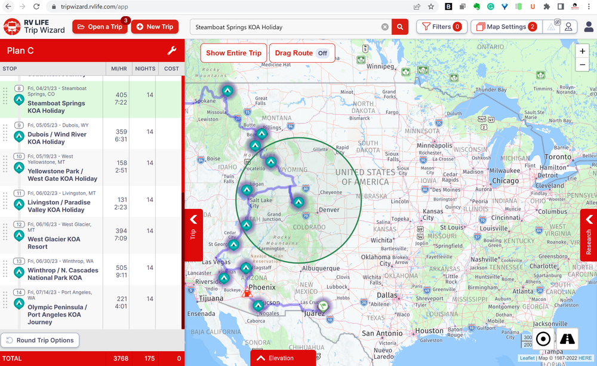Select Dubois / Wind River KOA stop
Screen dimensions: 597x366
[57, 138]
